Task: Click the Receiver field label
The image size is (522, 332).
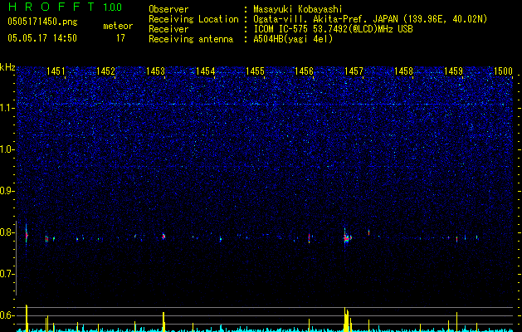Action: (x=168, y=29)
